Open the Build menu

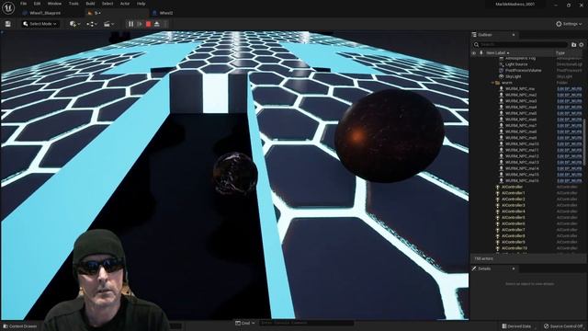click(90, 4)
